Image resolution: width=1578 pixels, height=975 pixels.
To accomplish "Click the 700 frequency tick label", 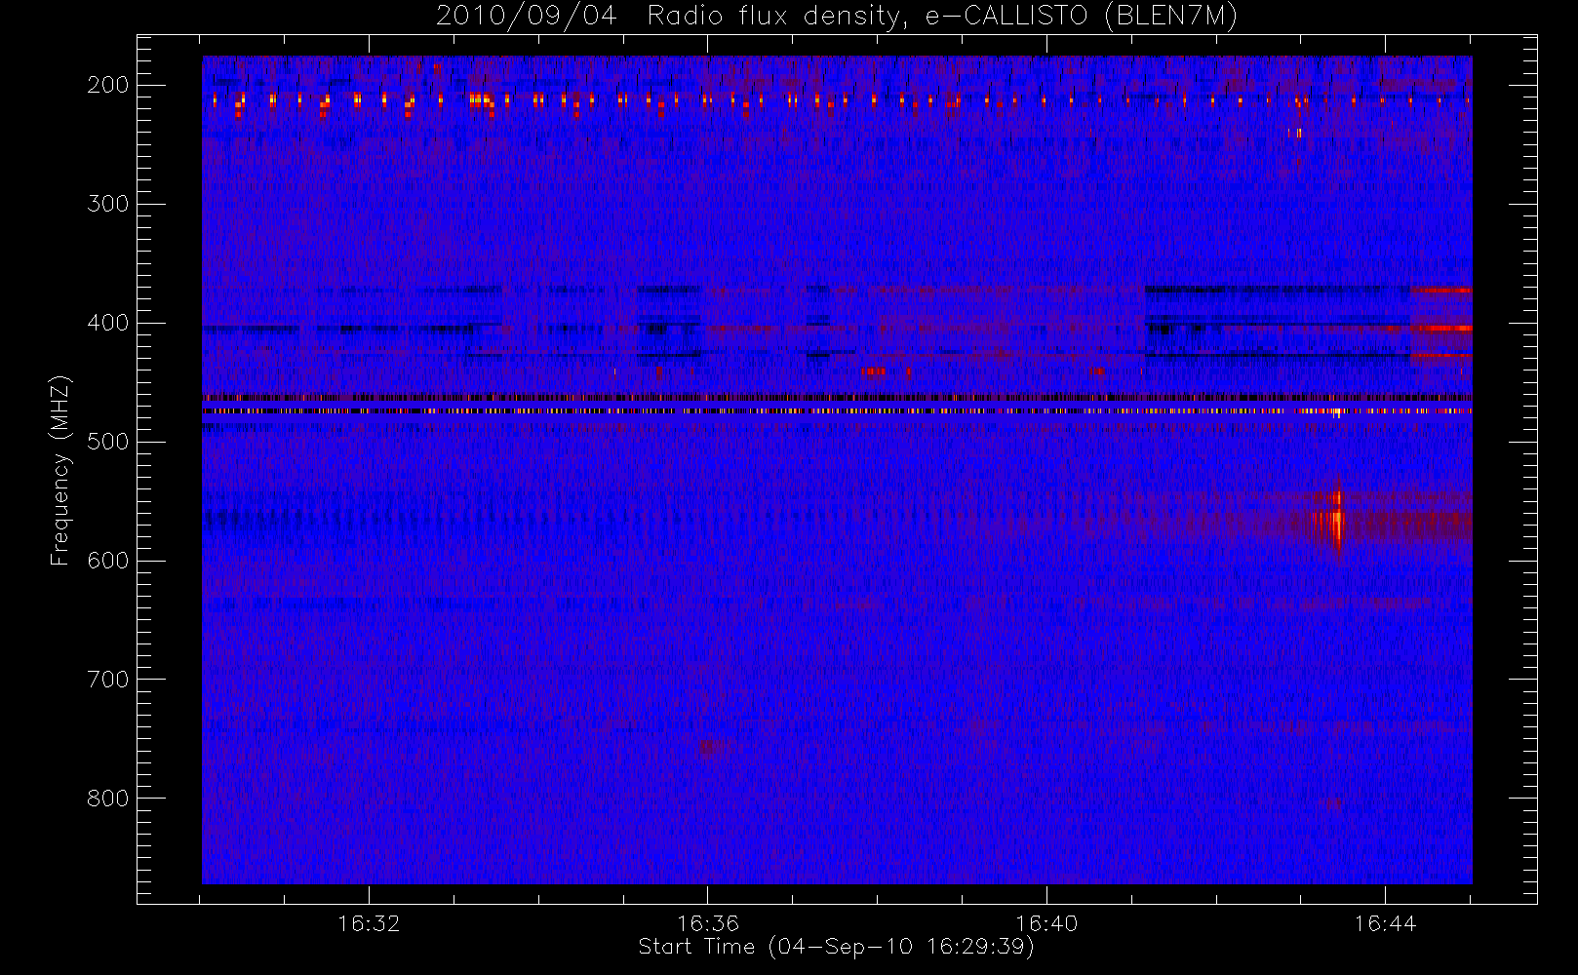I will pyautogui.click(x=107, y=680).
